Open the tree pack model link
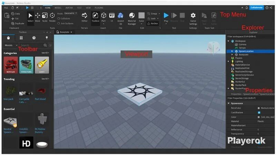 click(x=8, y=99)
